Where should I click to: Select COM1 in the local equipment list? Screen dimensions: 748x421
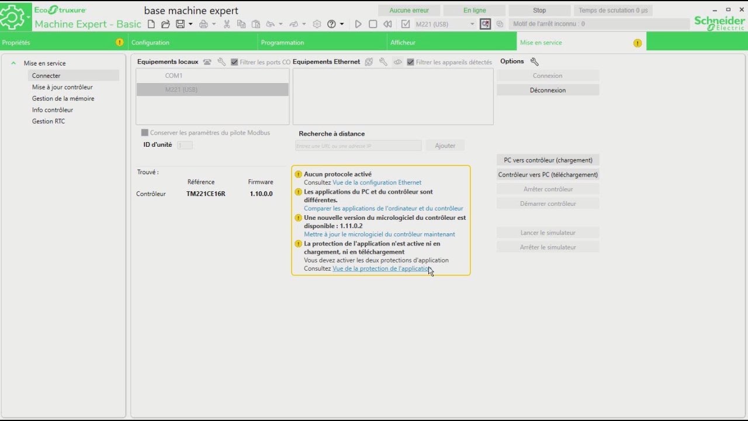pos(213,75)
